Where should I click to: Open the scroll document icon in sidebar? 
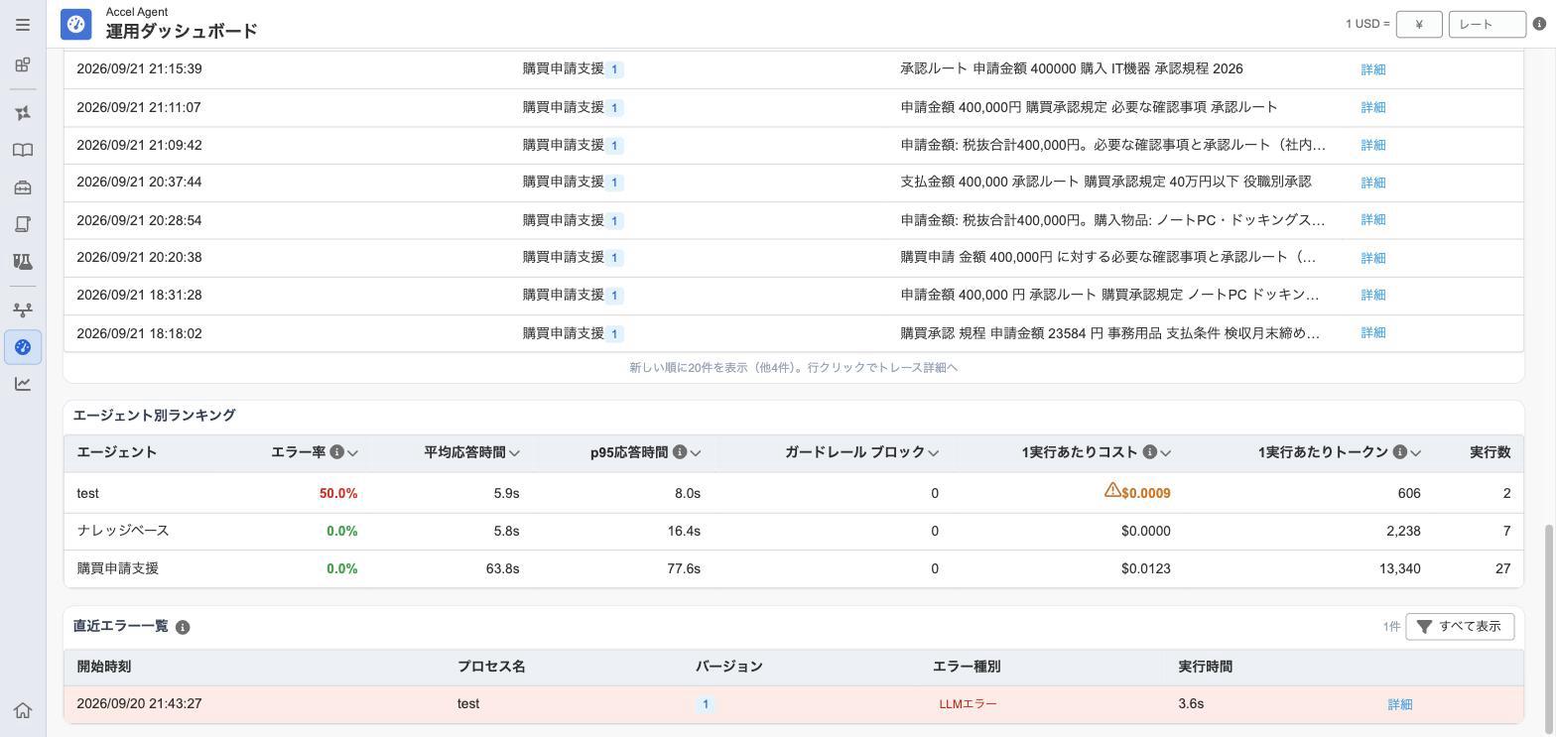coord(23,224)
